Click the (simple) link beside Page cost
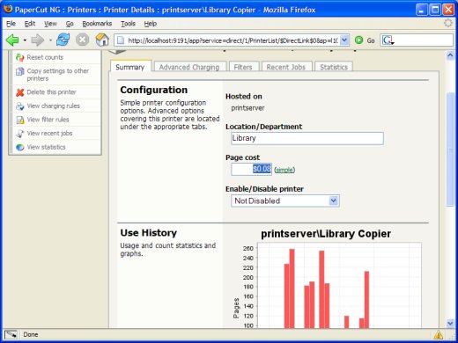The height and width of the screenshot is (343, 458). [x=284, y=170]
